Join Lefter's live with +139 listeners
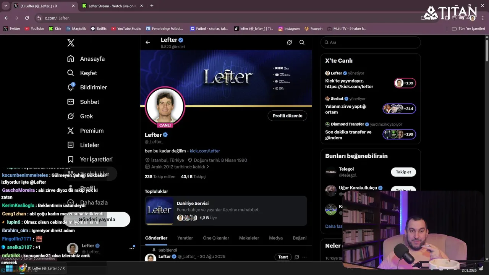Screen dimensions: 489x275 coord(405,83)
